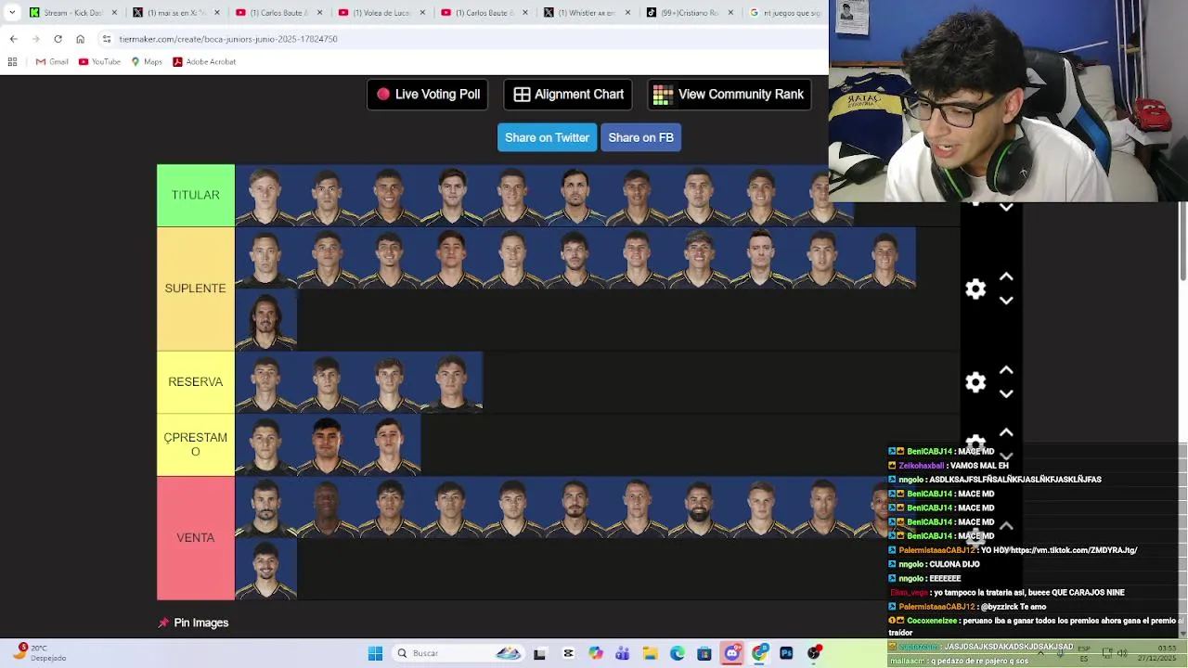Open File Explorer from the taskbar
This screenshot has width=1188, height=668.
click(650, 653)
